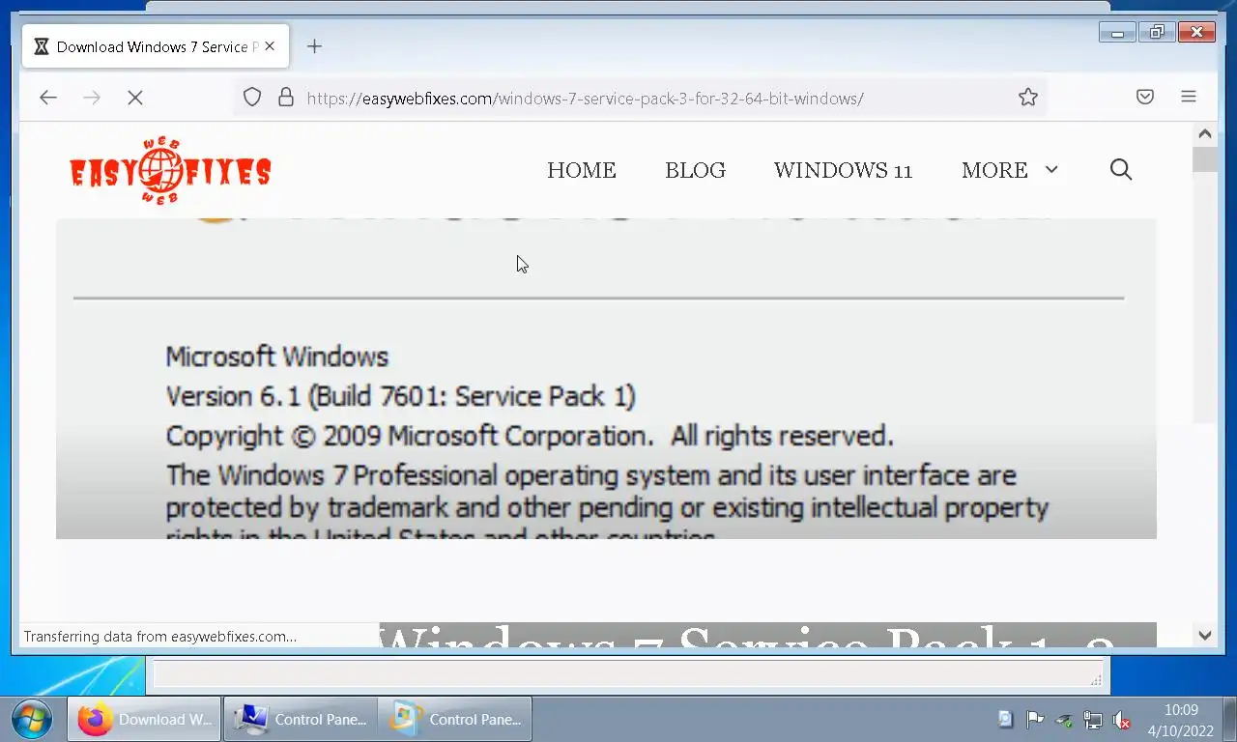Show site security padlock information
The image size is (1237, 742).
(285, 98)
